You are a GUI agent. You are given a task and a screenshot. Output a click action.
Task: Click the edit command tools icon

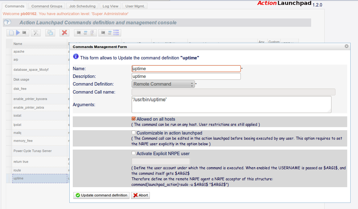click(36, 33)
